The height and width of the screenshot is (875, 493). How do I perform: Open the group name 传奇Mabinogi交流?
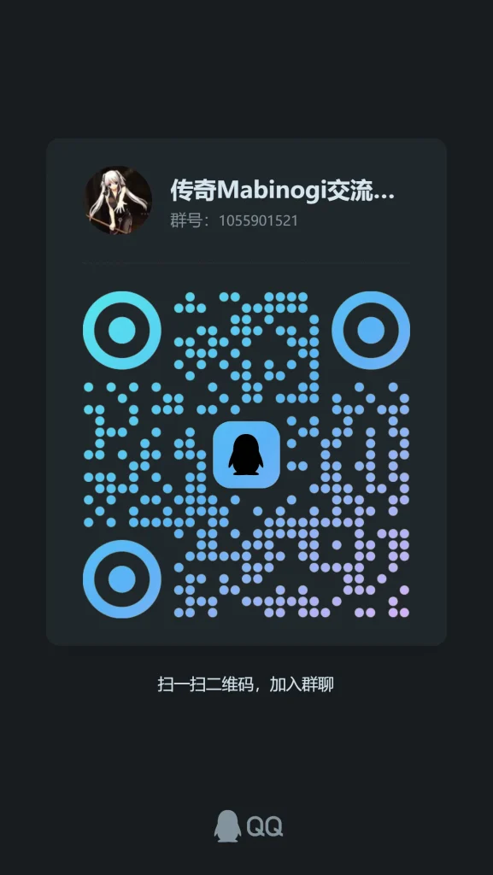coord(282,191)
